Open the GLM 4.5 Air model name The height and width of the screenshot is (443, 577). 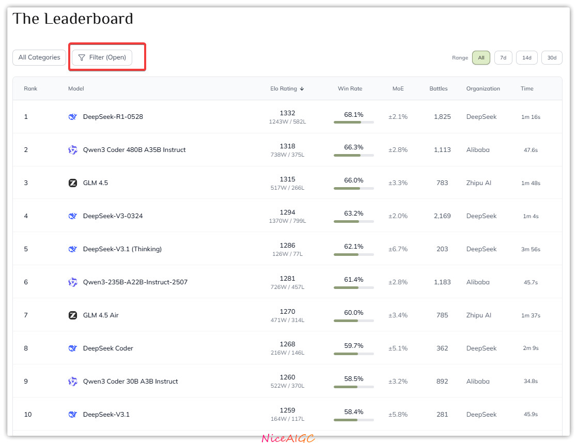pos(101,315)
